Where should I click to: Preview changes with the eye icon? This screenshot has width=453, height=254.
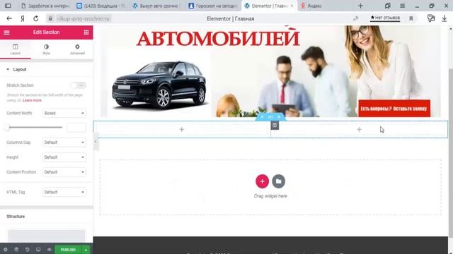click(50, 250)
